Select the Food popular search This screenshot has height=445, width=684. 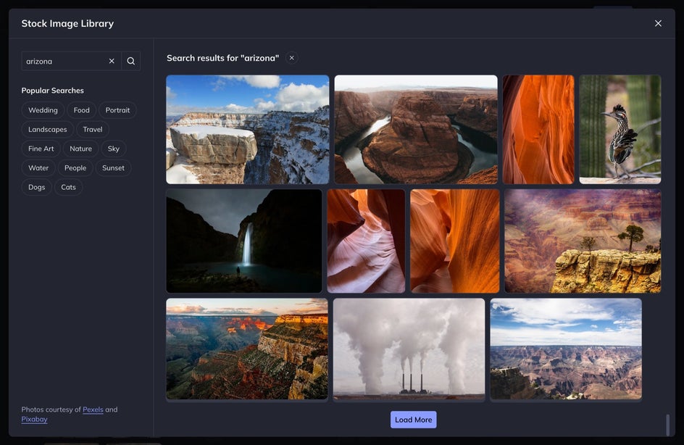(82, 110)
